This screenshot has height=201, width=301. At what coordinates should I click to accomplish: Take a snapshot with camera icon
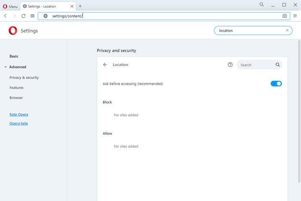tap(285, 16)
